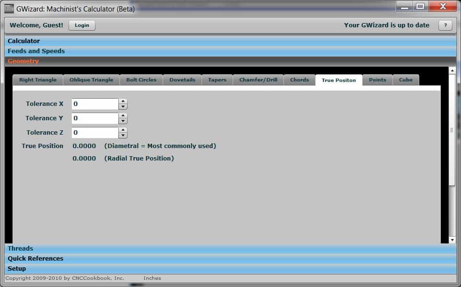Decrement Tolerance Z with the down stepper arrow
The width and height of the screenshot is (461, 287).
pyautogui.click(x=123, y=135)
